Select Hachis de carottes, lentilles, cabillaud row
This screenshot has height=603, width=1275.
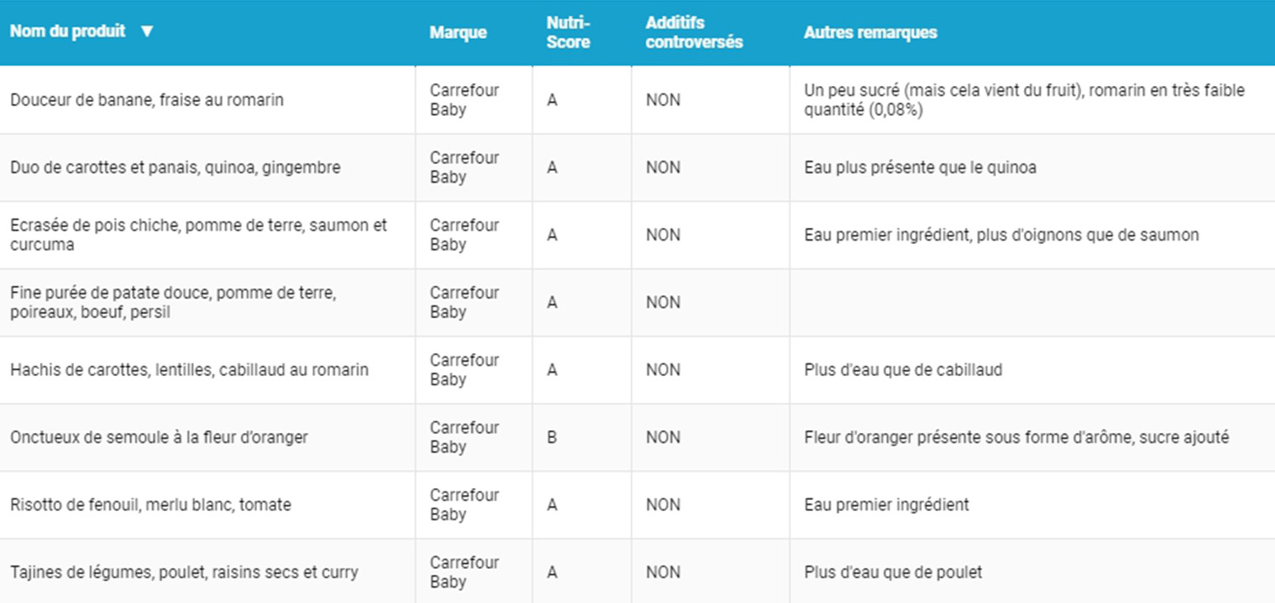189,370
